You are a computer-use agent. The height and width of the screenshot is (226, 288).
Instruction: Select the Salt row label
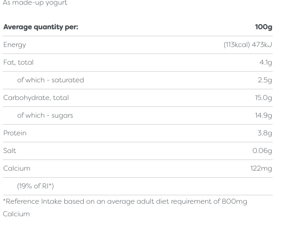tap(10, 151)
